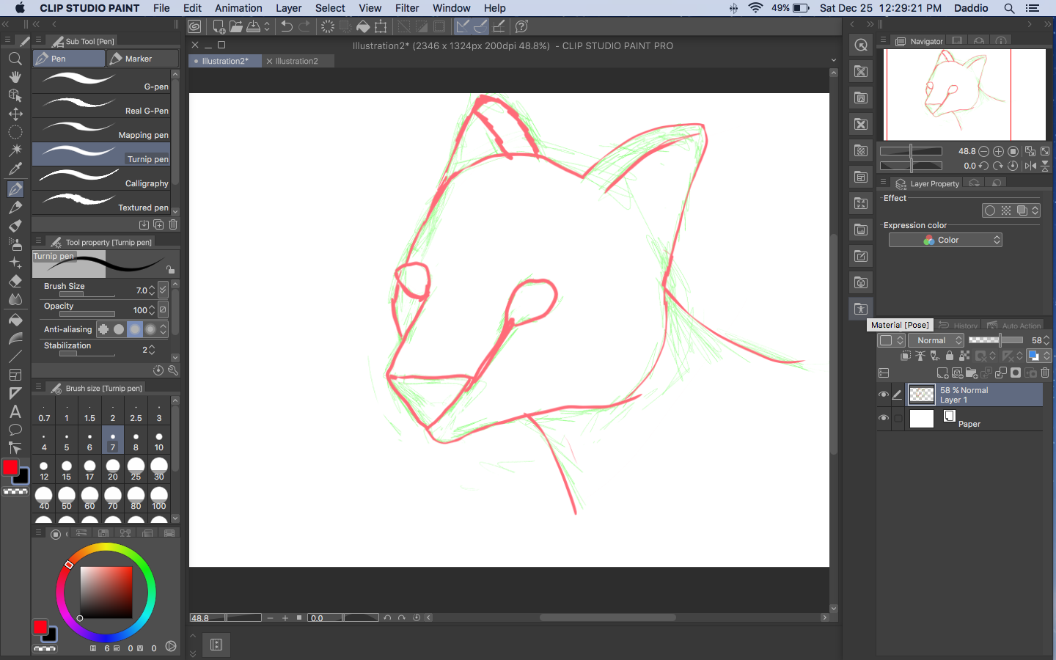Select brush size 10 preset
Image resolution: width=1056 pixels, height=660 pixels.
159,441
